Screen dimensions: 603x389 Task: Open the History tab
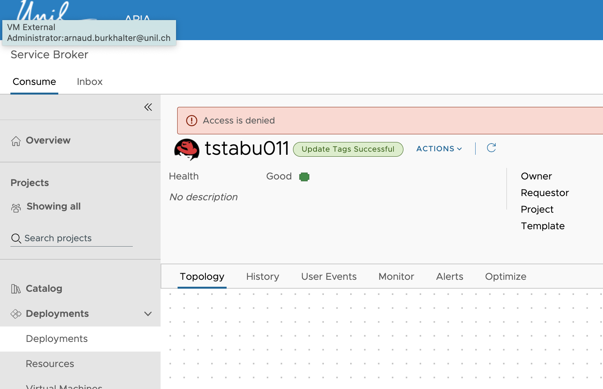point(263,277)
